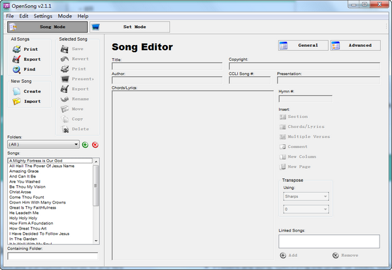Switch to Set Mode

pos(129,27)
